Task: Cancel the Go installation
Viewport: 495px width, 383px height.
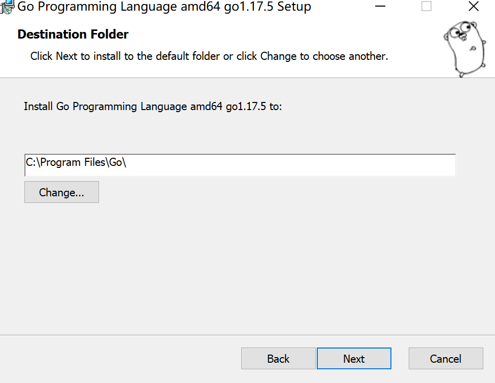Action: [446, 359]
